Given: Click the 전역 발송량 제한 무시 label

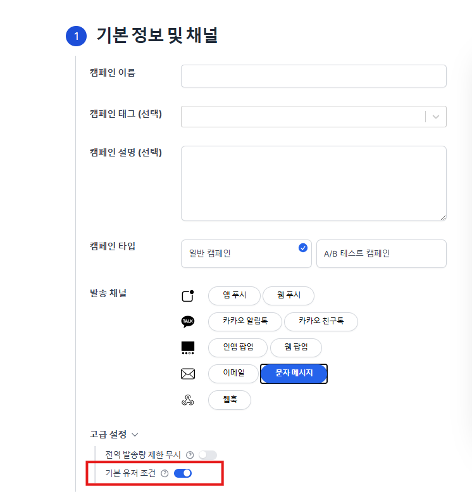Looking at the screenshot, I should (x=143, y=455).
